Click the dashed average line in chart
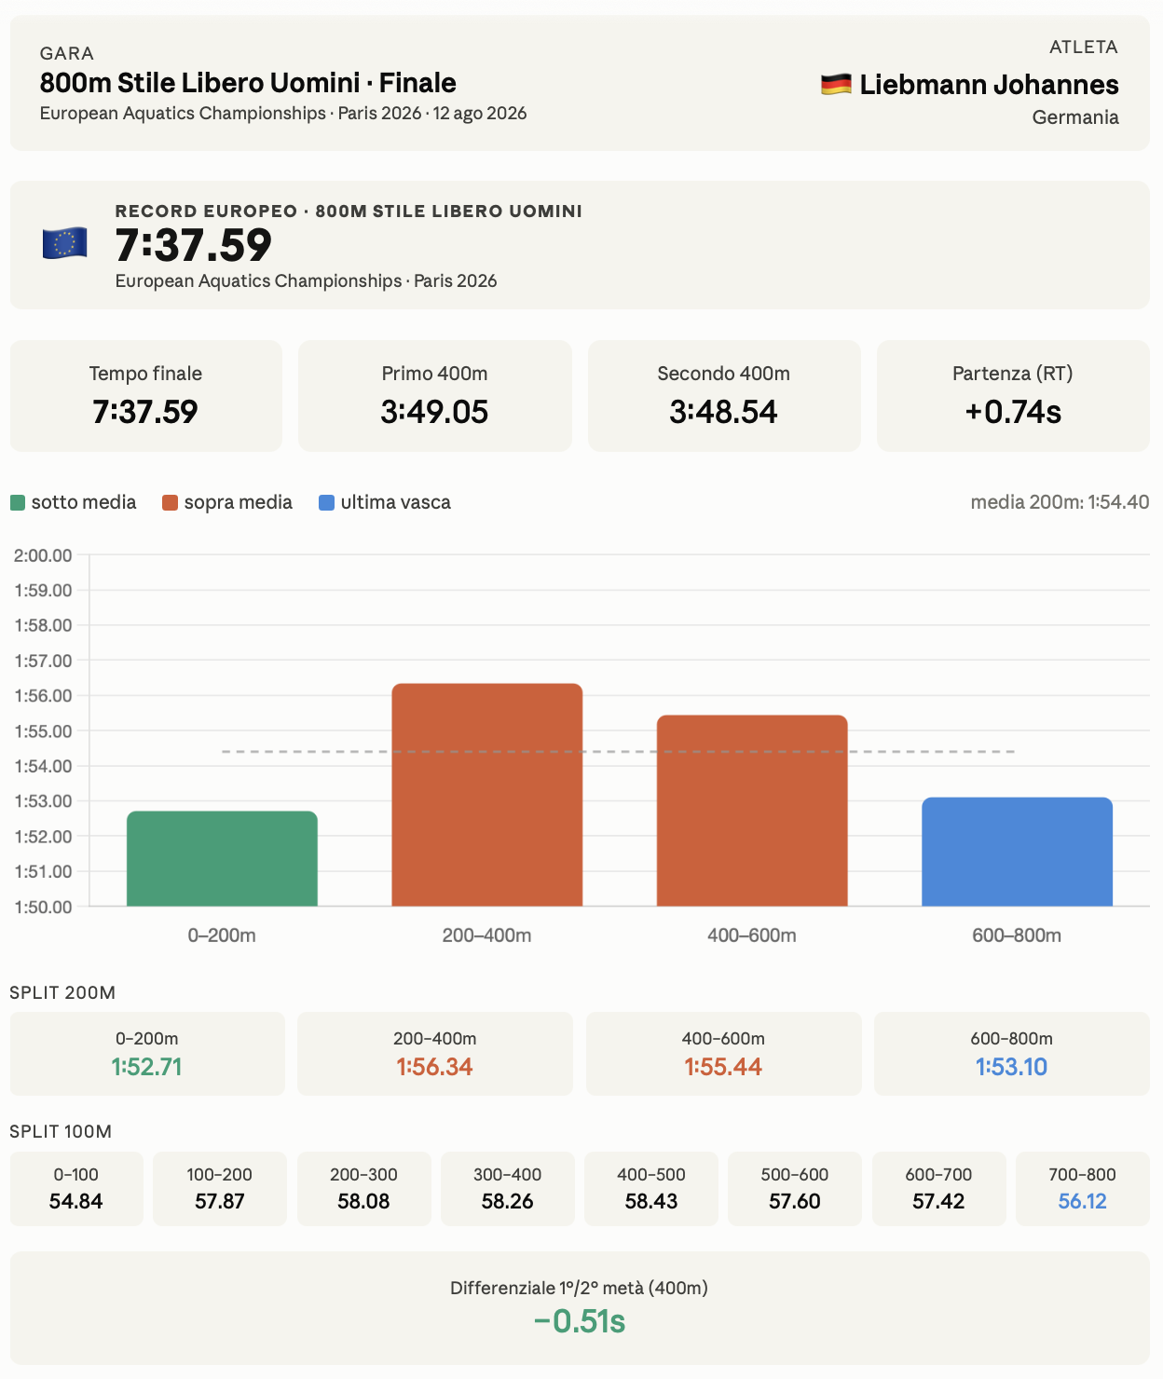1163x1379 pixels. coord(619,751)
